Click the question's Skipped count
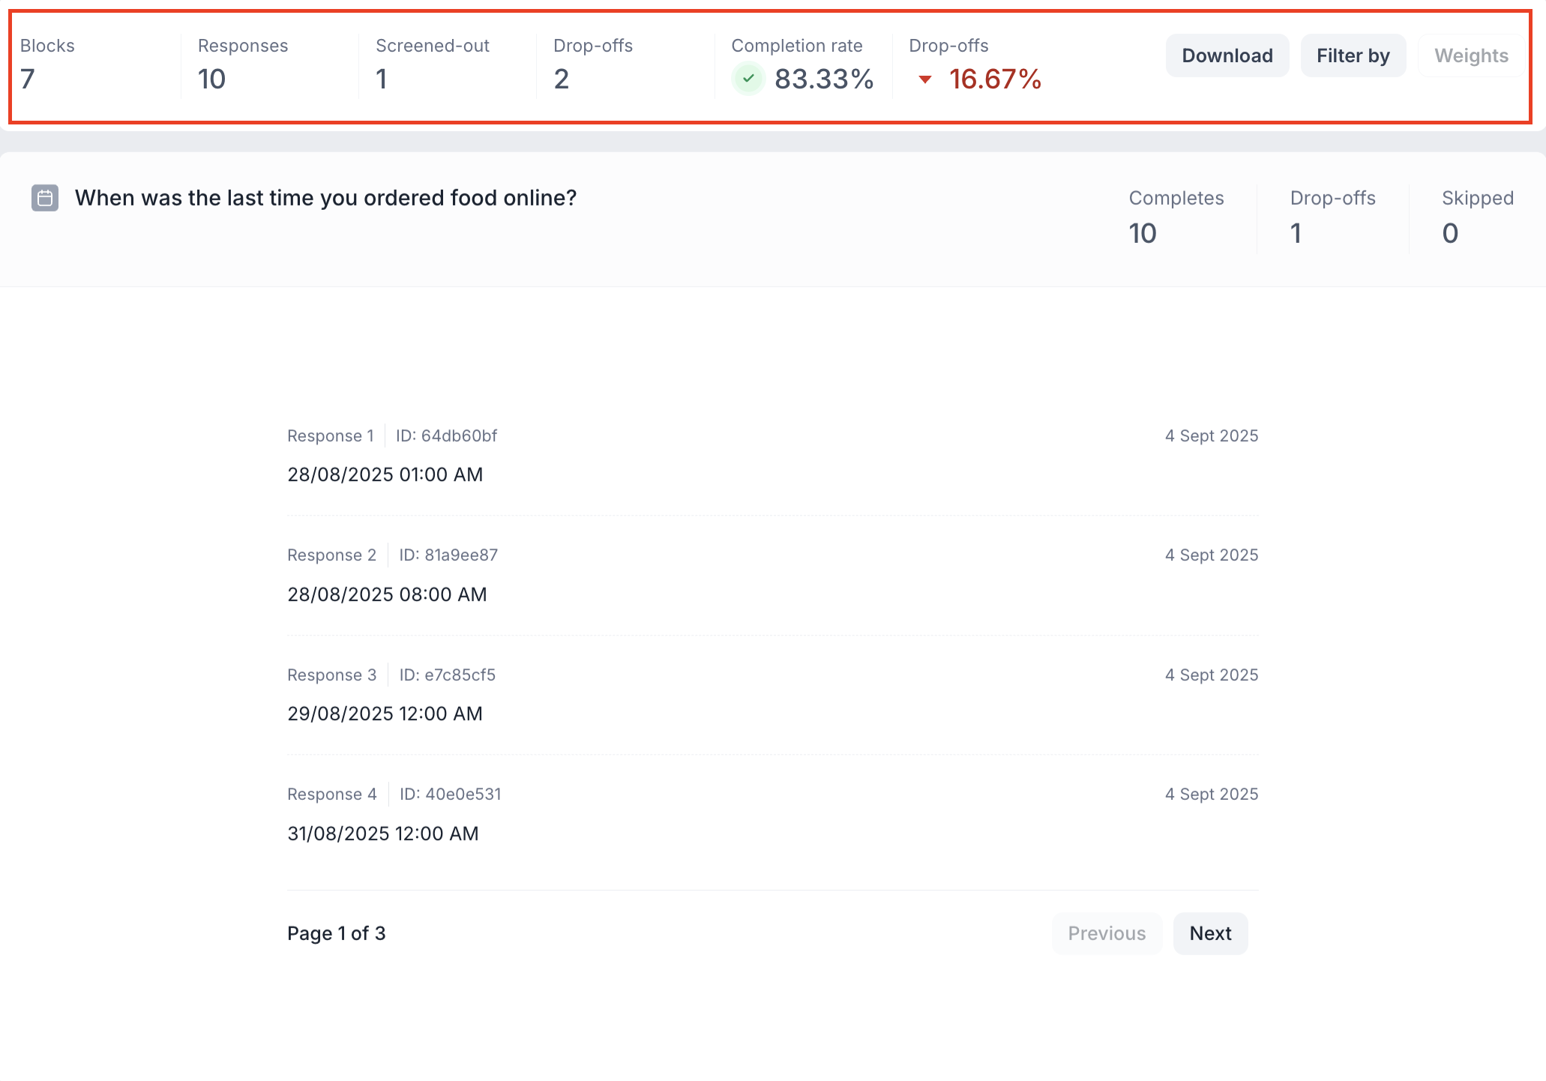 [x=1449, y=233]
